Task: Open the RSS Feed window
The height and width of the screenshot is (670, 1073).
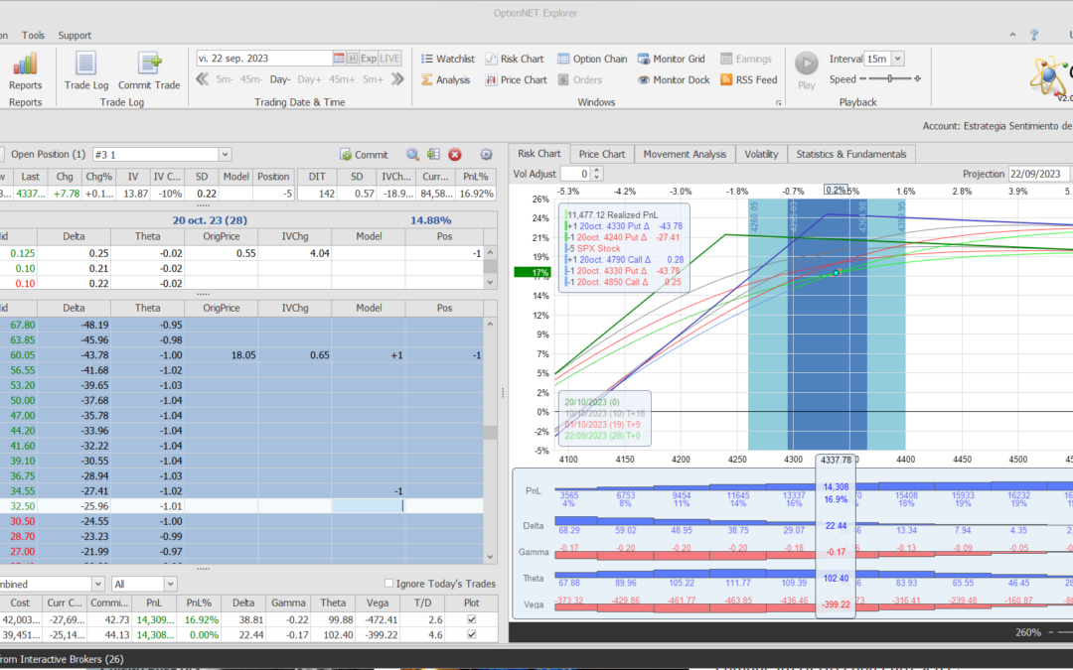Action: click(748, 80)
